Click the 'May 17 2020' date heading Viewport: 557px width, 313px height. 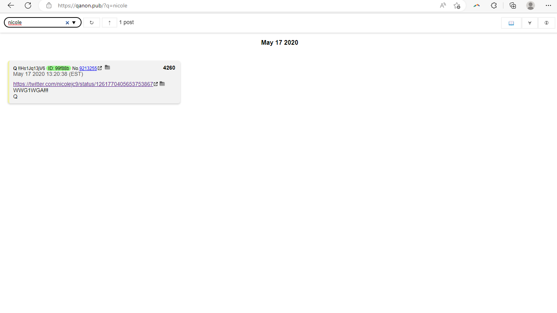click(x=280, y=42)
